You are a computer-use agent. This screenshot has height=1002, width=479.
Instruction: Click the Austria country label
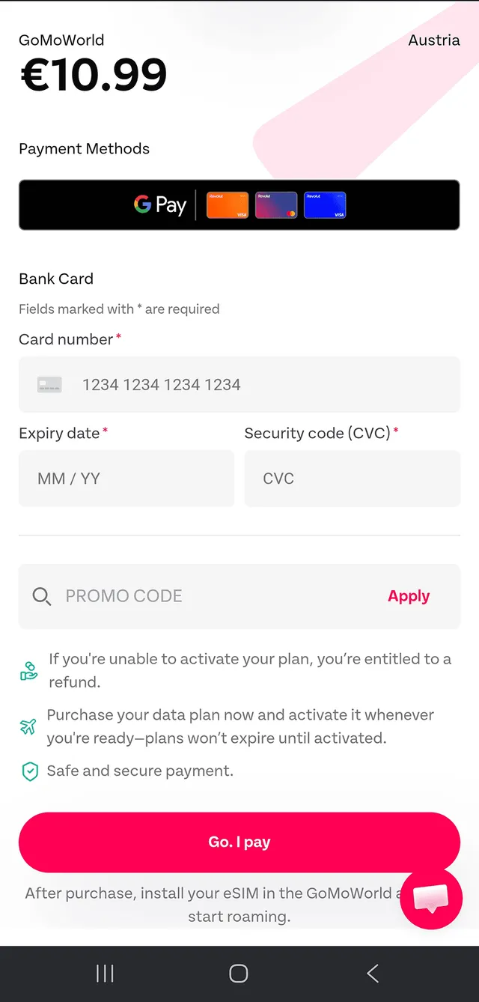click(434, 40)
